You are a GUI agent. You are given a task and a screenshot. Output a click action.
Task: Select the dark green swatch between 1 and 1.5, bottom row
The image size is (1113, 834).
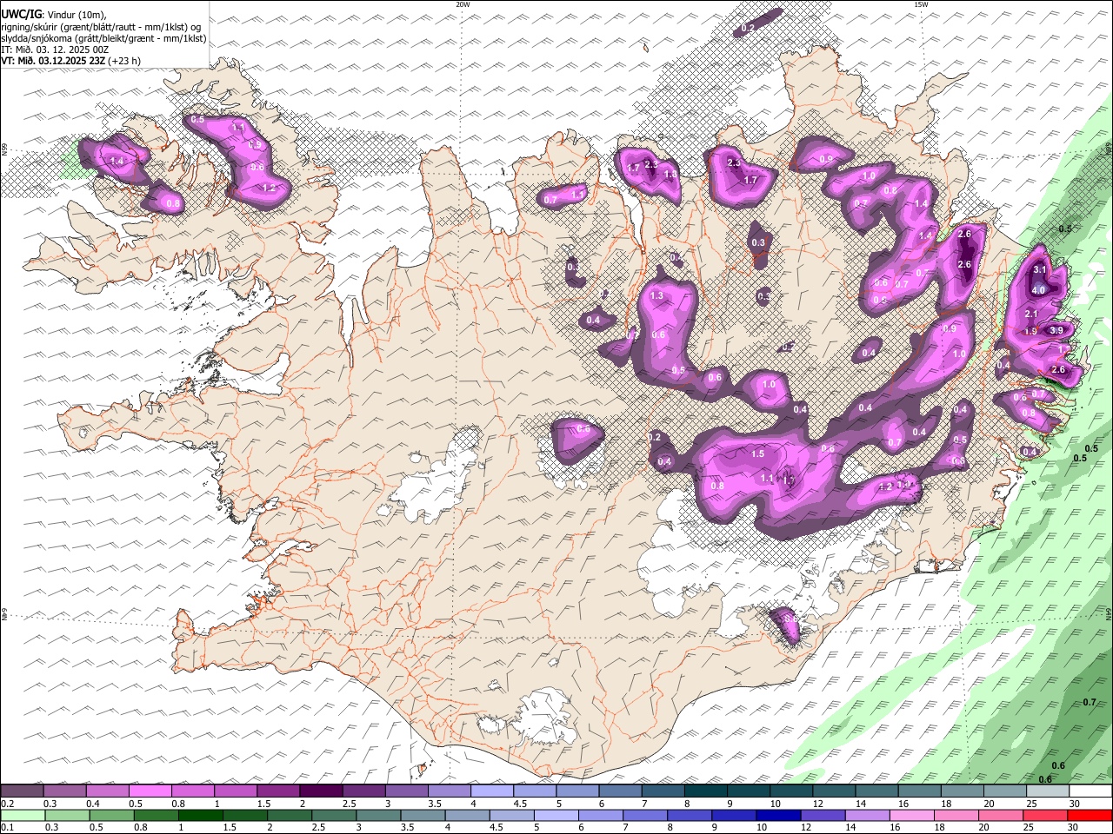201,816
